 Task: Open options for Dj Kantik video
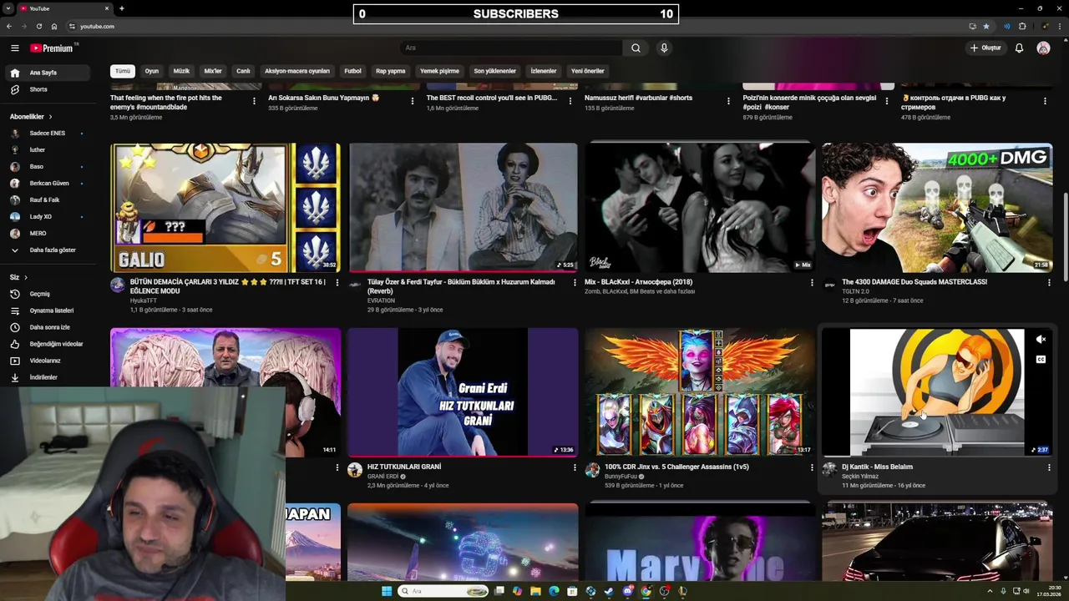(x=1049, y=467)
